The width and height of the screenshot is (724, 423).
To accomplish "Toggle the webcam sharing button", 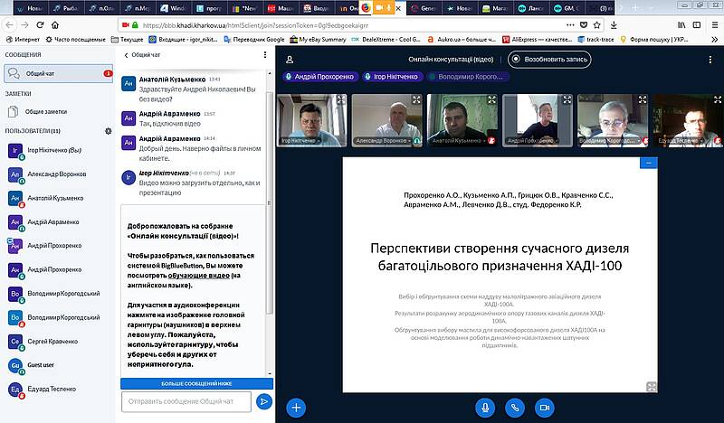I will [x=545, y=408].
